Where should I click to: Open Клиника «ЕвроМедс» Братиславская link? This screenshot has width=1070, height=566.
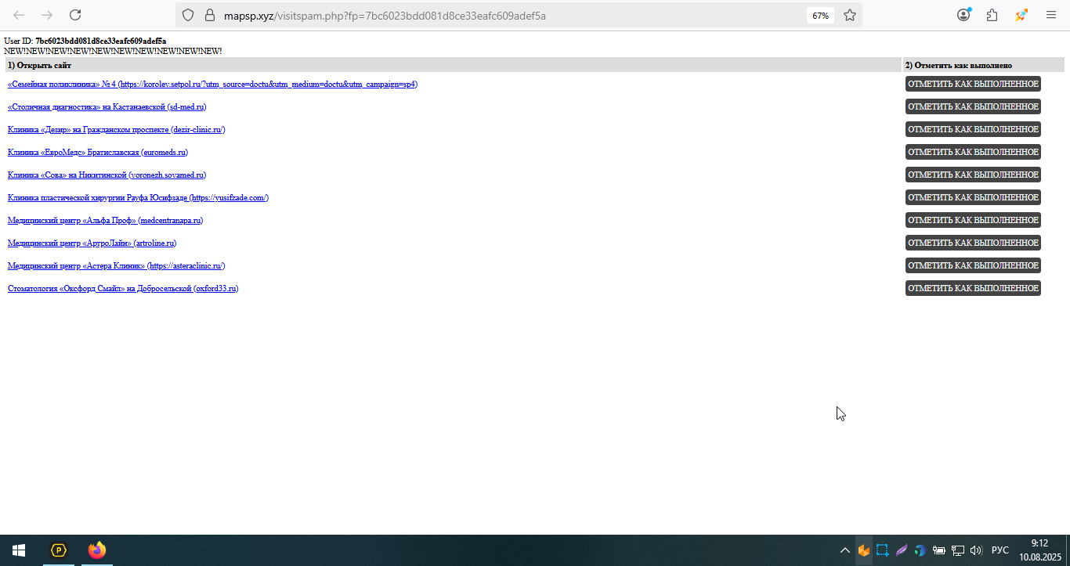click(98, 152)
